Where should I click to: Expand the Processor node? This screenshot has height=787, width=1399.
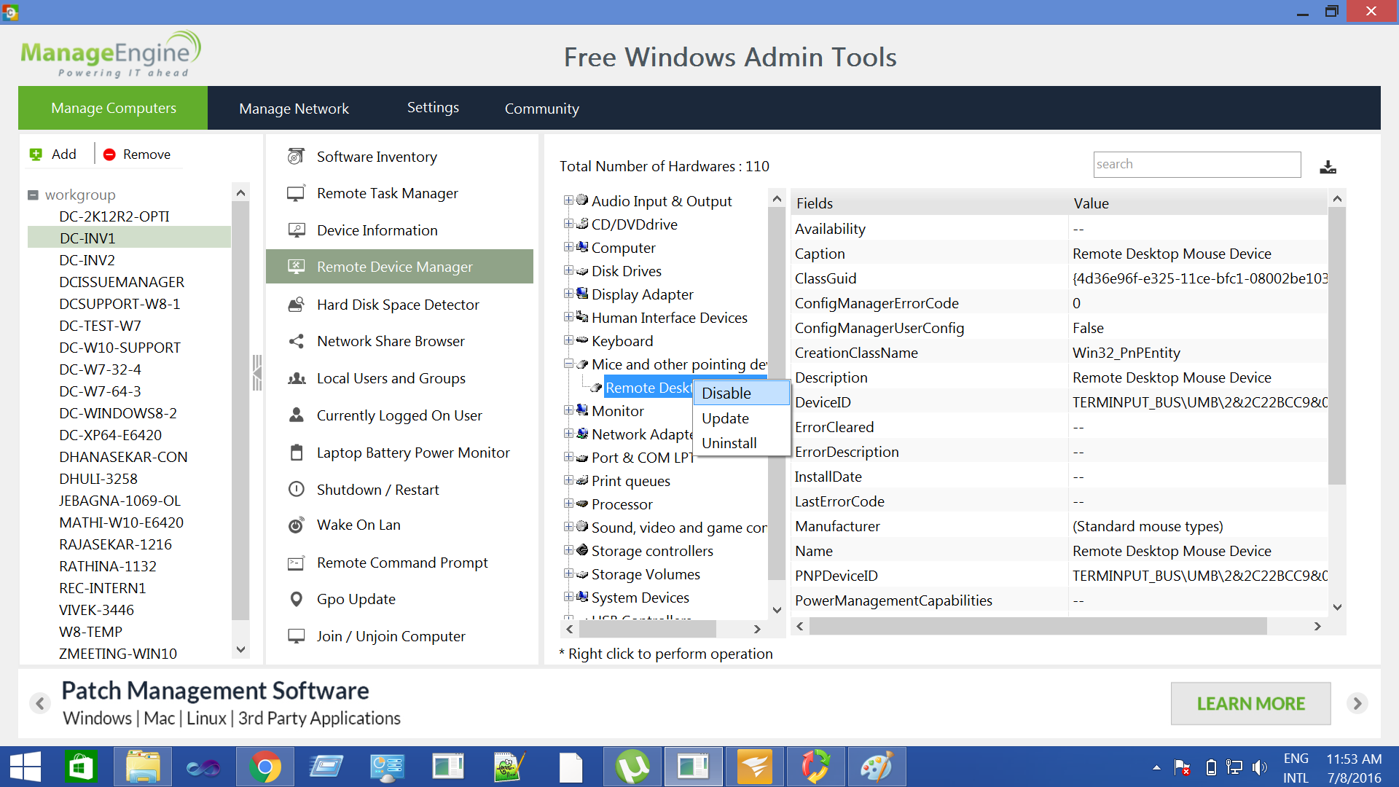(568, 503)
